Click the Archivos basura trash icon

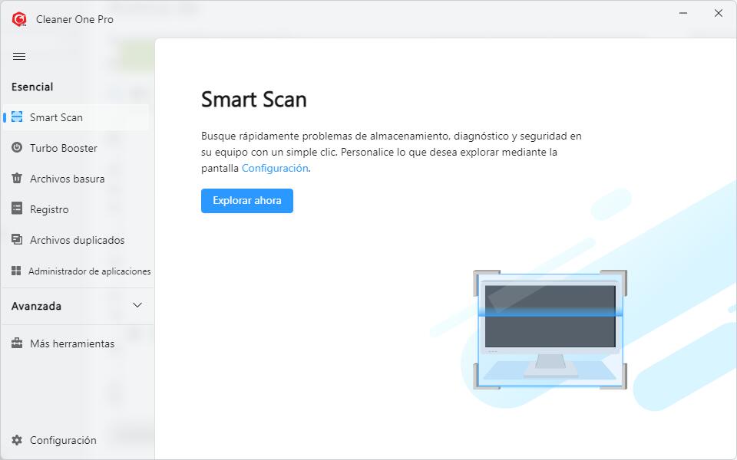(17, 179)
